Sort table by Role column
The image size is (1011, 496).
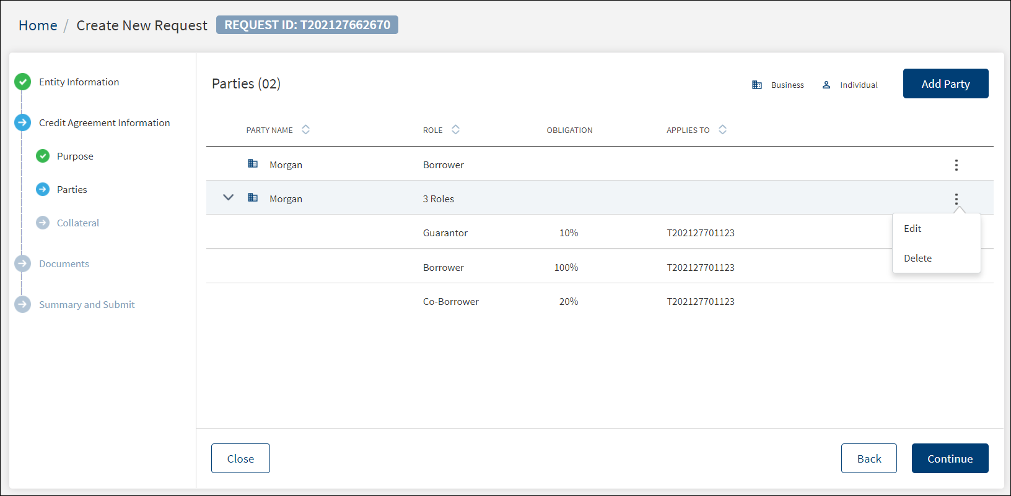pos(455,130)
